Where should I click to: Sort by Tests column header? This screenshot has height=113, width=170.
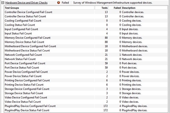[x=101, y=8]
